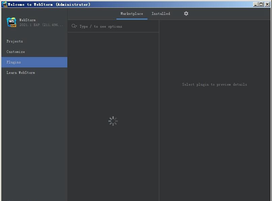Minimize the WebStorm welcome window

click(256, 4)
